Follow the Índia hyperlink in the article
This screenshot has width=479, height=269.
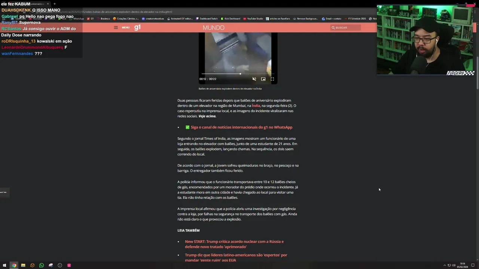point(256,106)
